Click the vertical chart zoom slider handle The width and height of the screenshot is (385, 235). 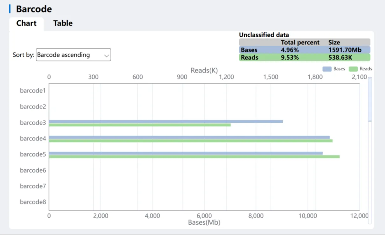click(370, 99)
